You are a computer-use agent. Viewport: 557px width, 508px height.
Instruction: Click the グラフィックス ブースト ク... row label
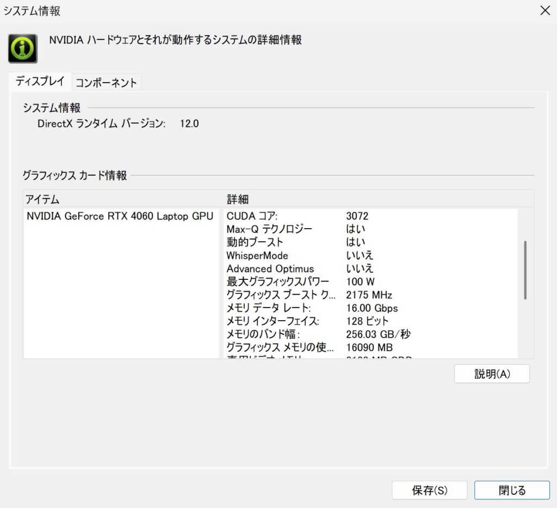[x=281, y=295]
